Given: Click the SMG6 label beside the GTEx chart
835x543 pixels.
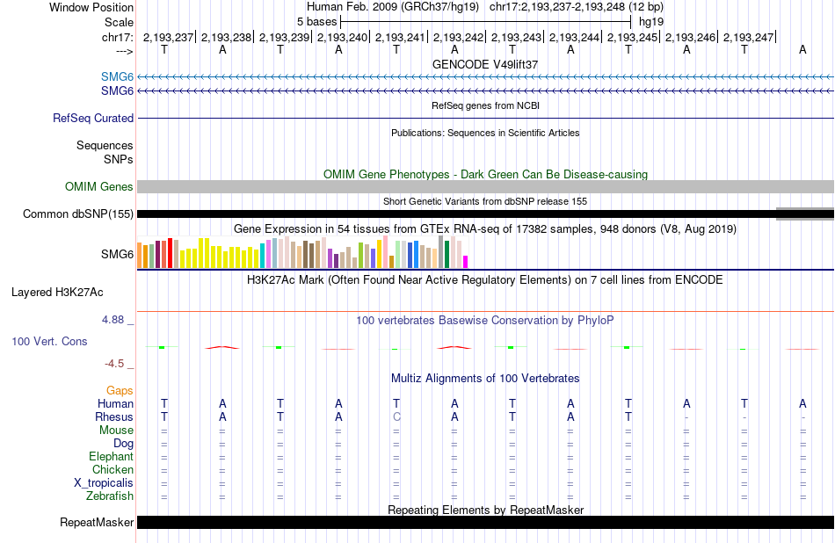Looking at the screenshot, I should [x=117, y=255].
